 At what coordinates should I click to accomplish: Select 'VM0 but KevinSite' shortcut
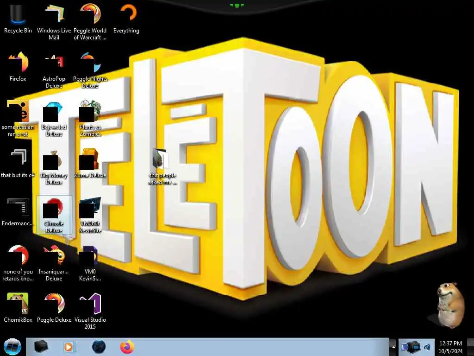(x=90, y=215)
